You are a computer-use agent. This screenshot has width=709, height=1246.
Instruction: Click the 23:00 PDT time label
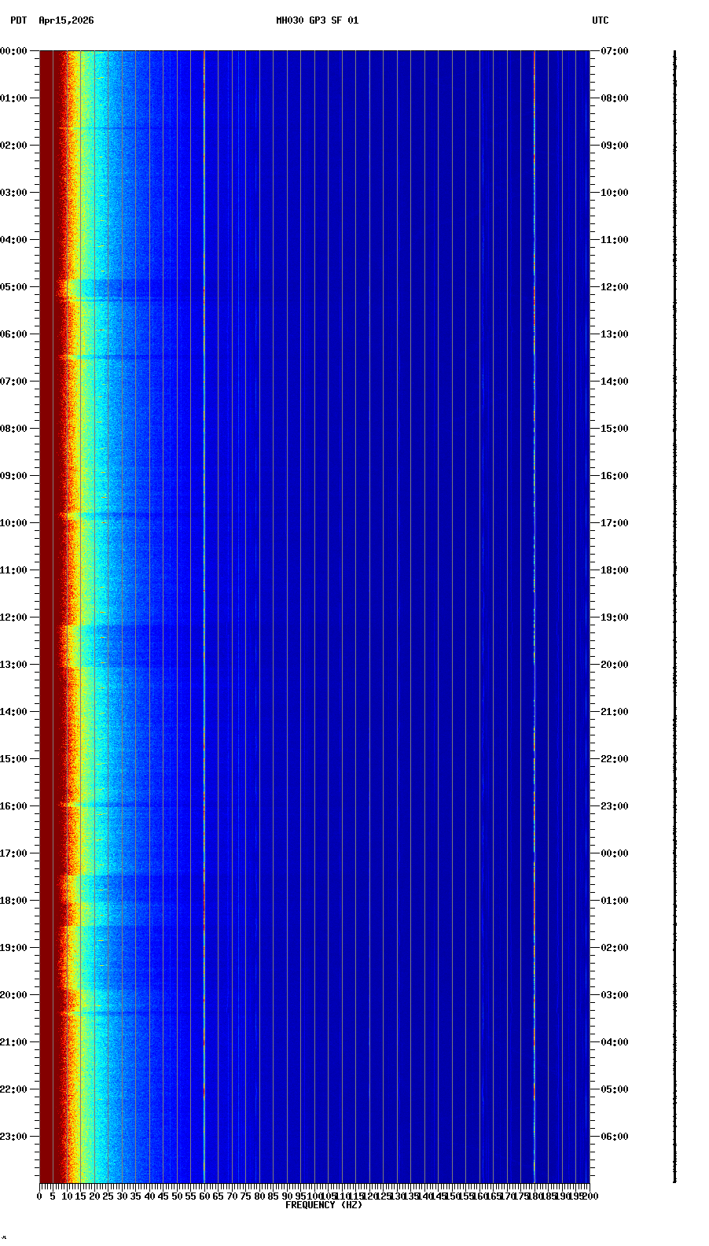pyautogui.click(x=14, y=1137)
